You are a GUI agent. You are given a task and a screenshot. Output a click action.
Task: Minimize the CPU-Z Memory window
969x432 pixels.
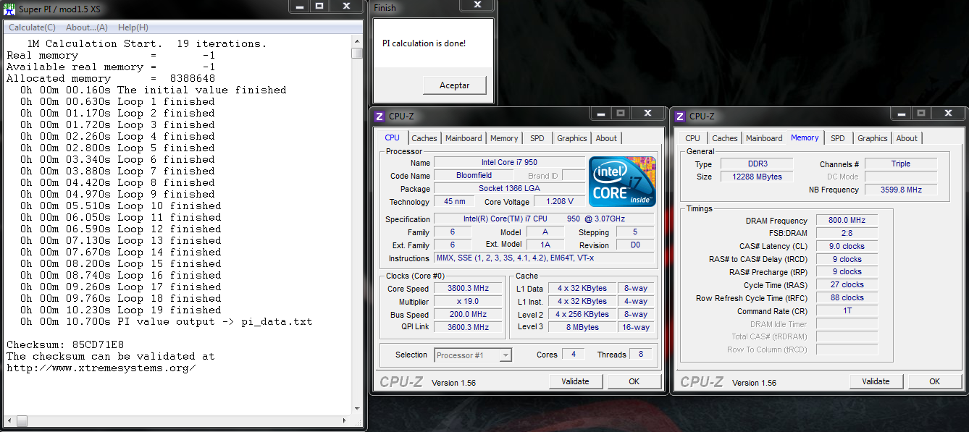pyautogui.click(x=902, y=114)
